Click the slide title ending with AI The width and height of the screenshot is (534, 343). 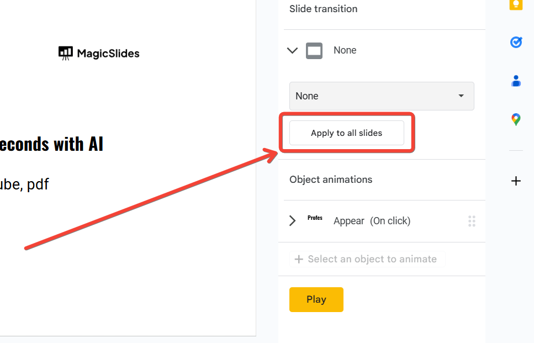tap(52, 144)
